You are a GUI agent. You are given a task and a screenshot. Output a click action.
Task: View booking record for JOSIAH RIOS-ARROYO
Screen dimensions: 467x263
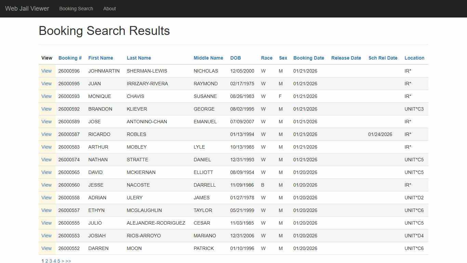click(46, 236)
